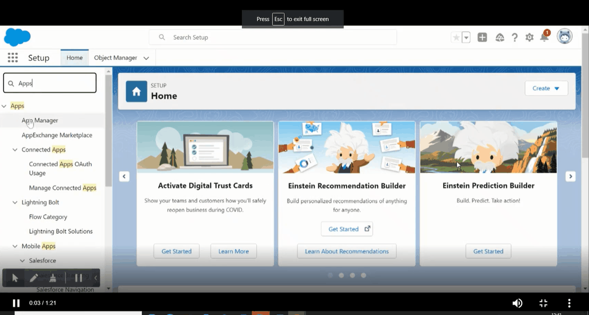The width and height of the screenshot is (589, 315).
Task: Click the Learn More button
Action: (234, 251)
